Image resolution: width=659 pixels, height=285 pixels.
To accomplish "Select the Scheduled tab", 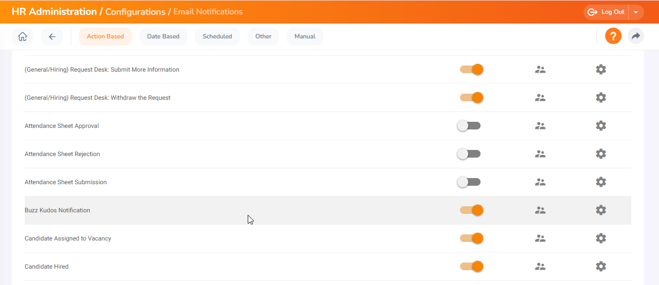I will point(217,36).
